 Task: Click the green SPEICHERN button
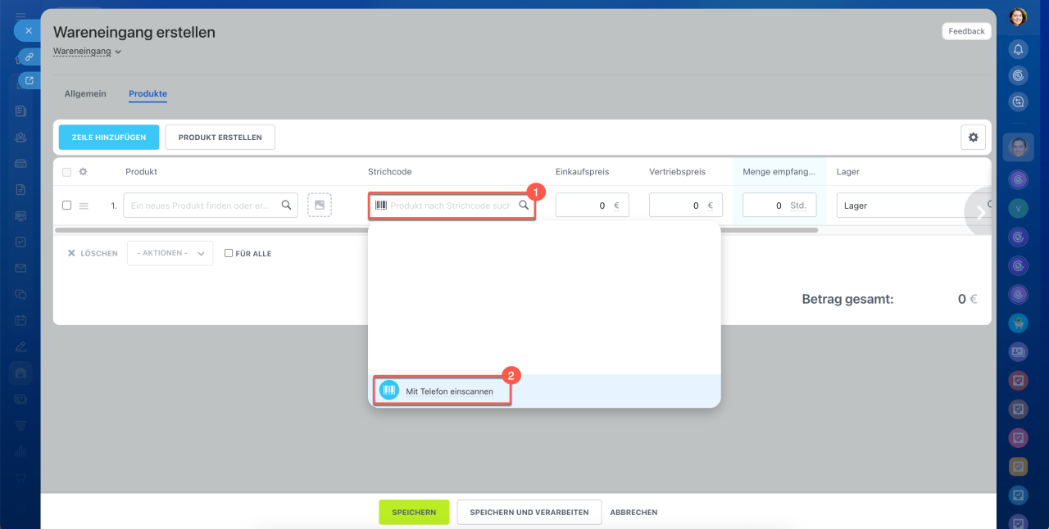click(x=414, y=512)
